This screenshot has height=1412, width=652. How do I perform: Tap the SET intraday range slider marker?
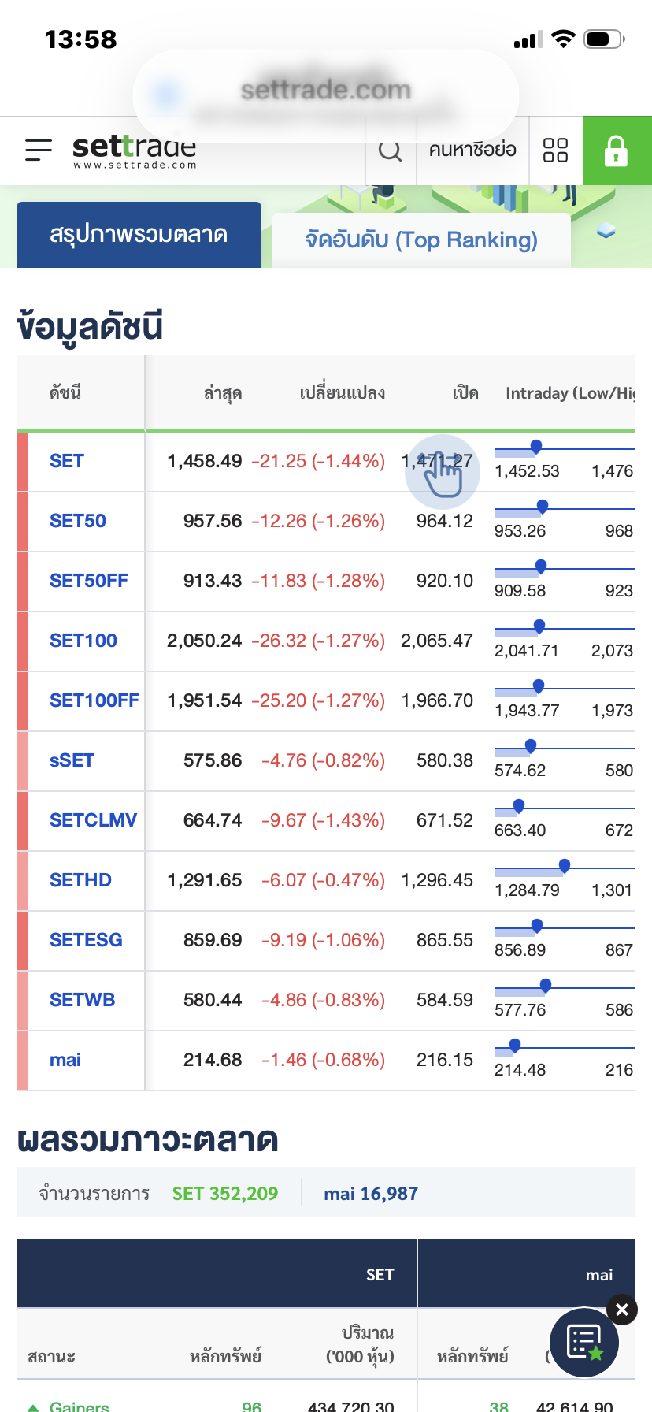coord(536,447)
